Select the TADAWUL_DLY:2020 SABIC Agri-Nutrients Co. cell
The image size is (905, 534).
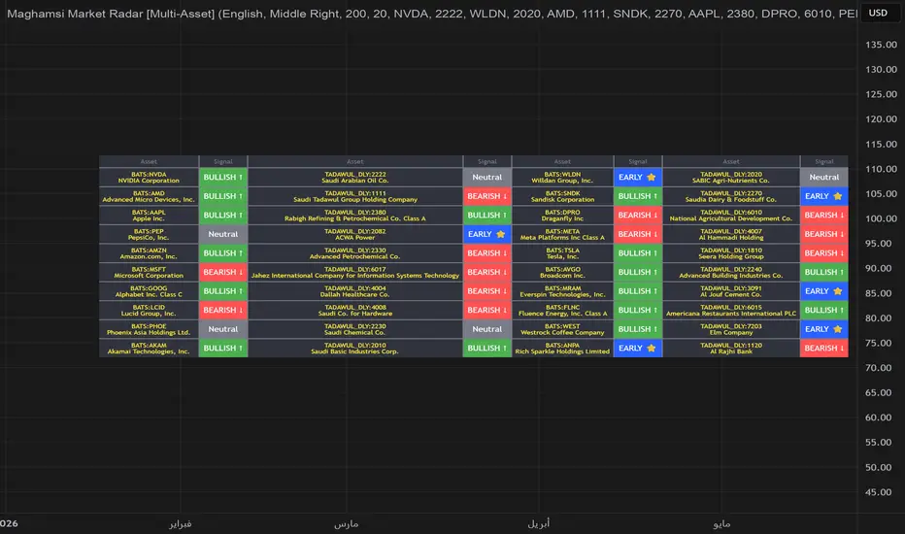pyautogui.click(x=731, y=178)
